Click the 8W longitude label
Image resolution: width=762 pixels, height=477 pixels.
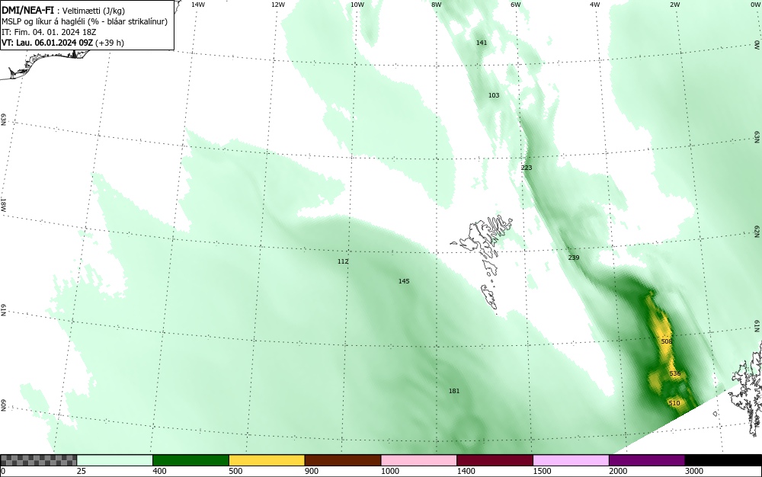[x=437, y=5]
